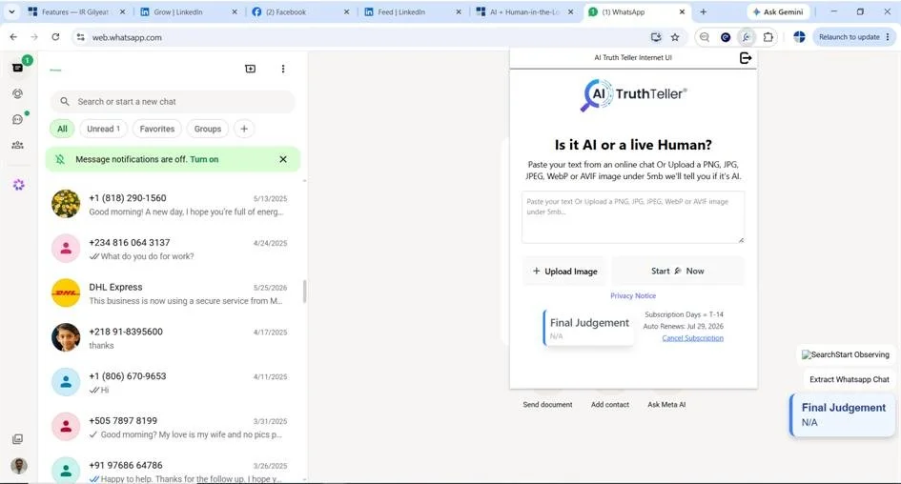Click Final Judgement card in TruthTeller panel
This screenshot has height=484, width=901.
point(588,328)
